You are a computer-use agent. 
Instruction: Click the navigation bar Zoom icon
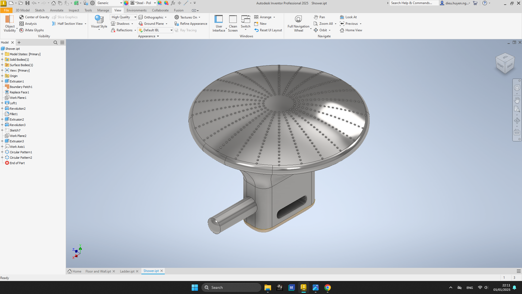(x=517, y=109)
